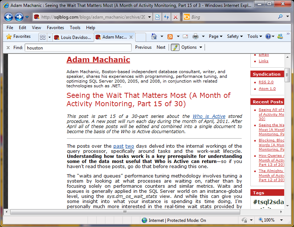Screen dimensions: 294x227
Task: Open Find bar Options dropdown
Action: pyautogui.click(x=192, y=47)
